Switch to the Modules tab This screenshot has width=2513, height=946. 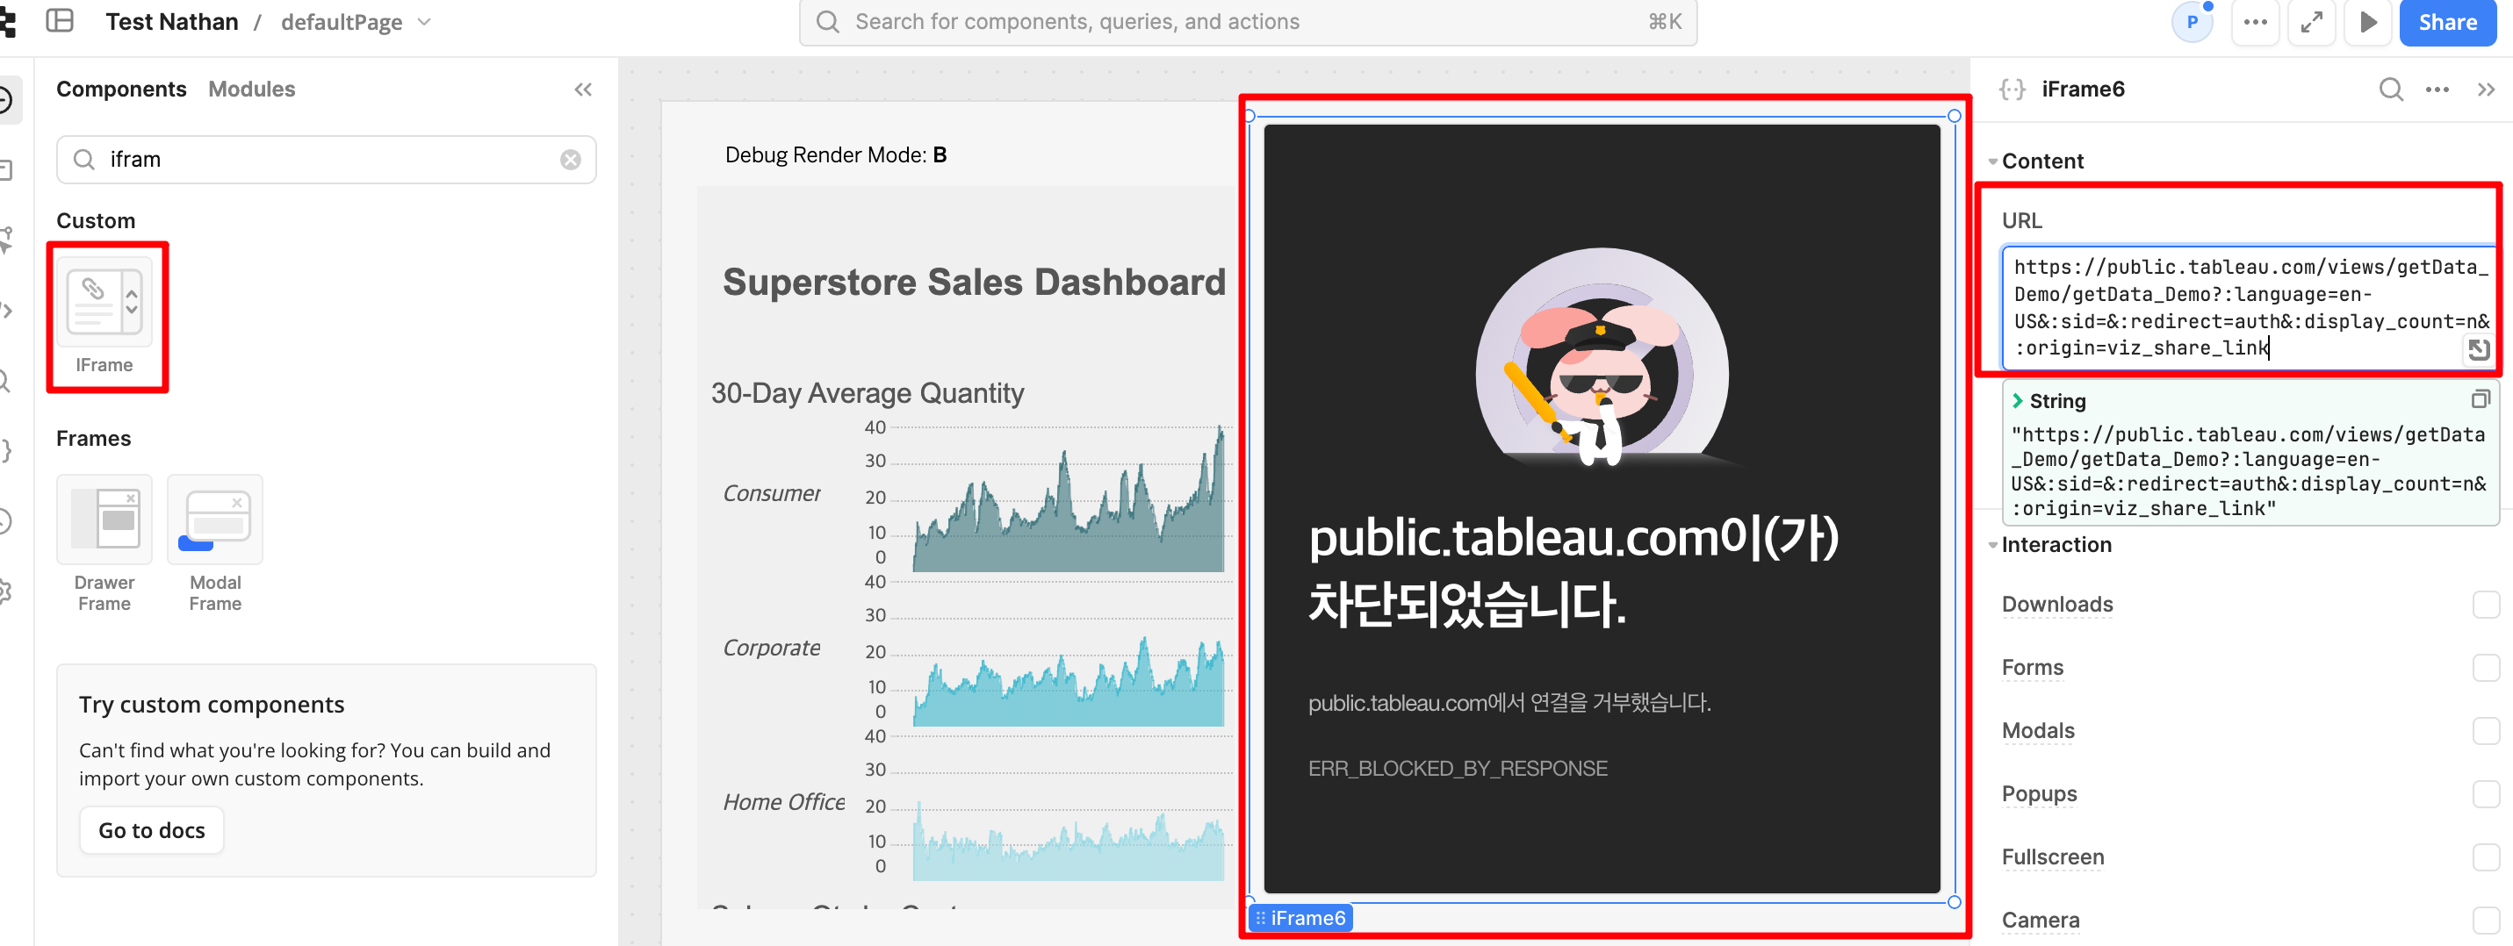pyautogui.click(x=252, y=89)
